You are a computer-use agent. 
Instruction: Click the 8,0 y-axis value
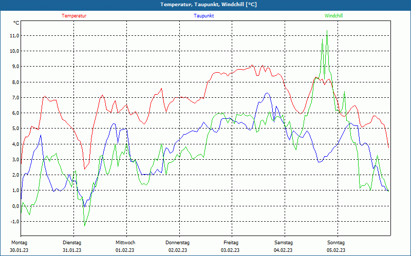(x=15, y=82)
